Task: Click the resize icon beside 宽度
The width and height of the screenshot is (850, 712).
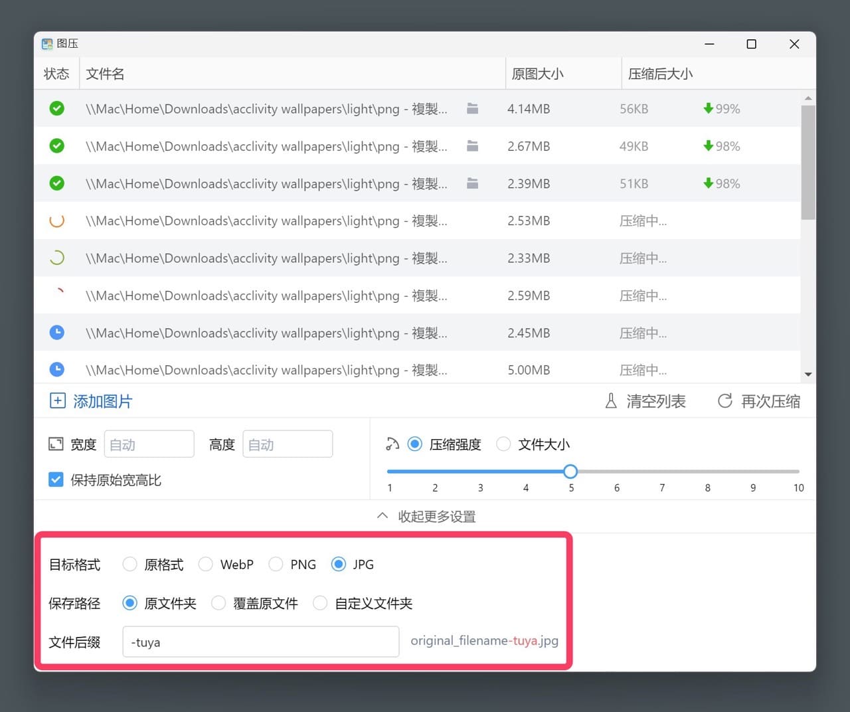Action: [56, 444]
